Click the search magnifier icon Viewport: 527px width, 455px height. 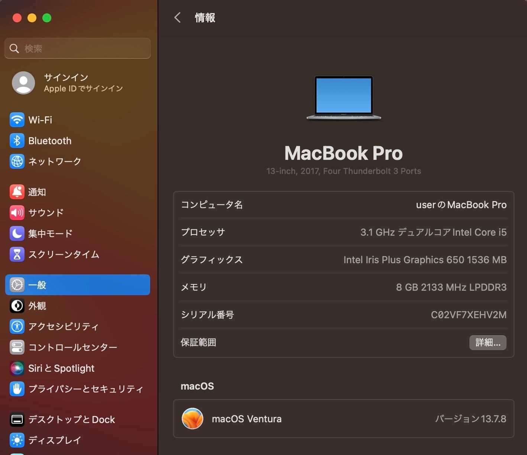point(14,48)
